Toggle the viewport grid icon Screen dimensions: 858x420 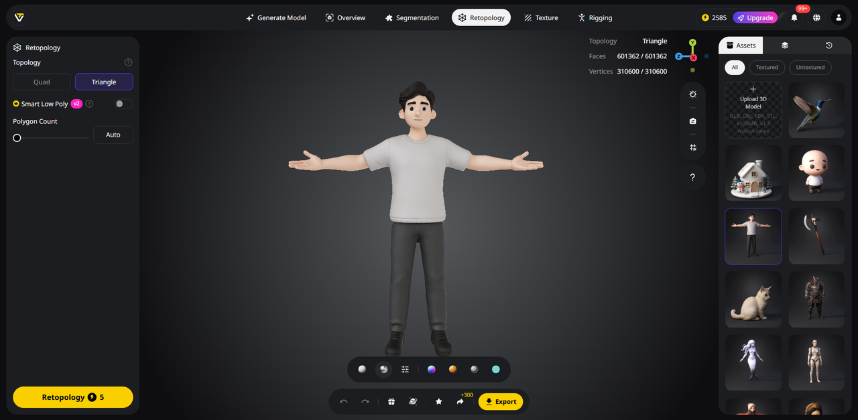692,147
